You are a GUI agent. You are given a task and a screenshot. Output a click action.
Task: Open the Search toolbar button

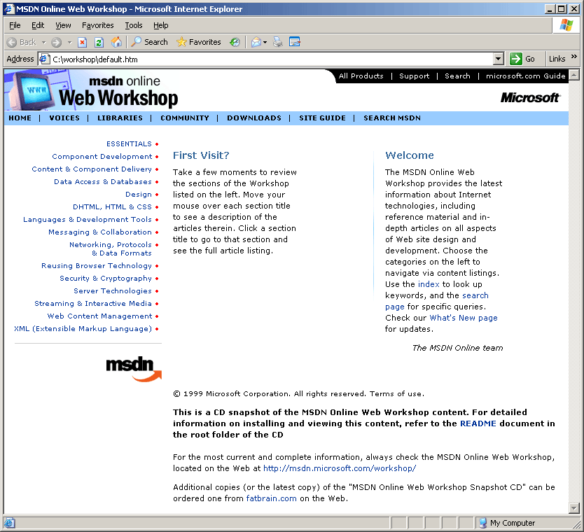coord(149,42)
